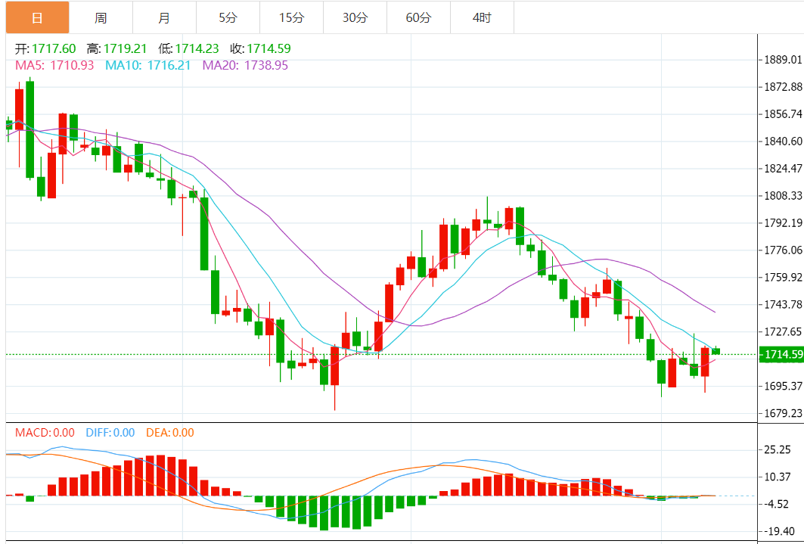Click the -19.40 MACD axis label
This screenshot has height=544, width=804.
pyautogui.click(x=780, y=533)
